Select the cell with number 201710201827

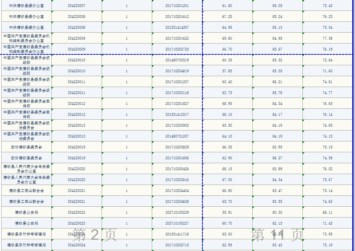point(177,104)
